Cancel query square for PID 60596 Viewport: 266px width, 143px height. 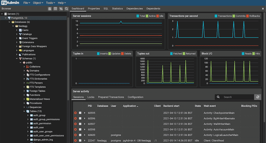(80, 118)
